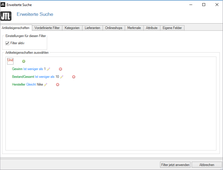The height and width of the screenshot is (170, 223).
Task: Remove the Hersteller filter condition
Action: [x=57, y=84]
